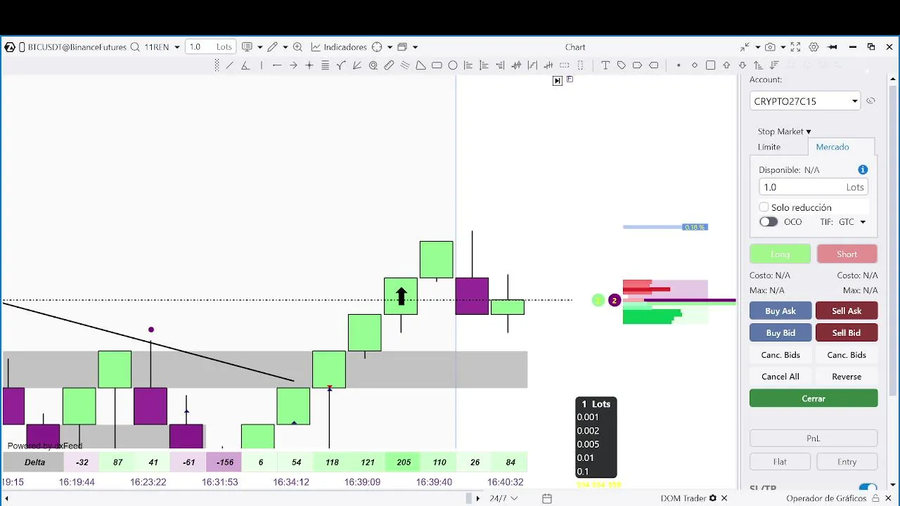This screenshot has width=900, height=506.
Task: Pin the chart window
Action: 832,47
